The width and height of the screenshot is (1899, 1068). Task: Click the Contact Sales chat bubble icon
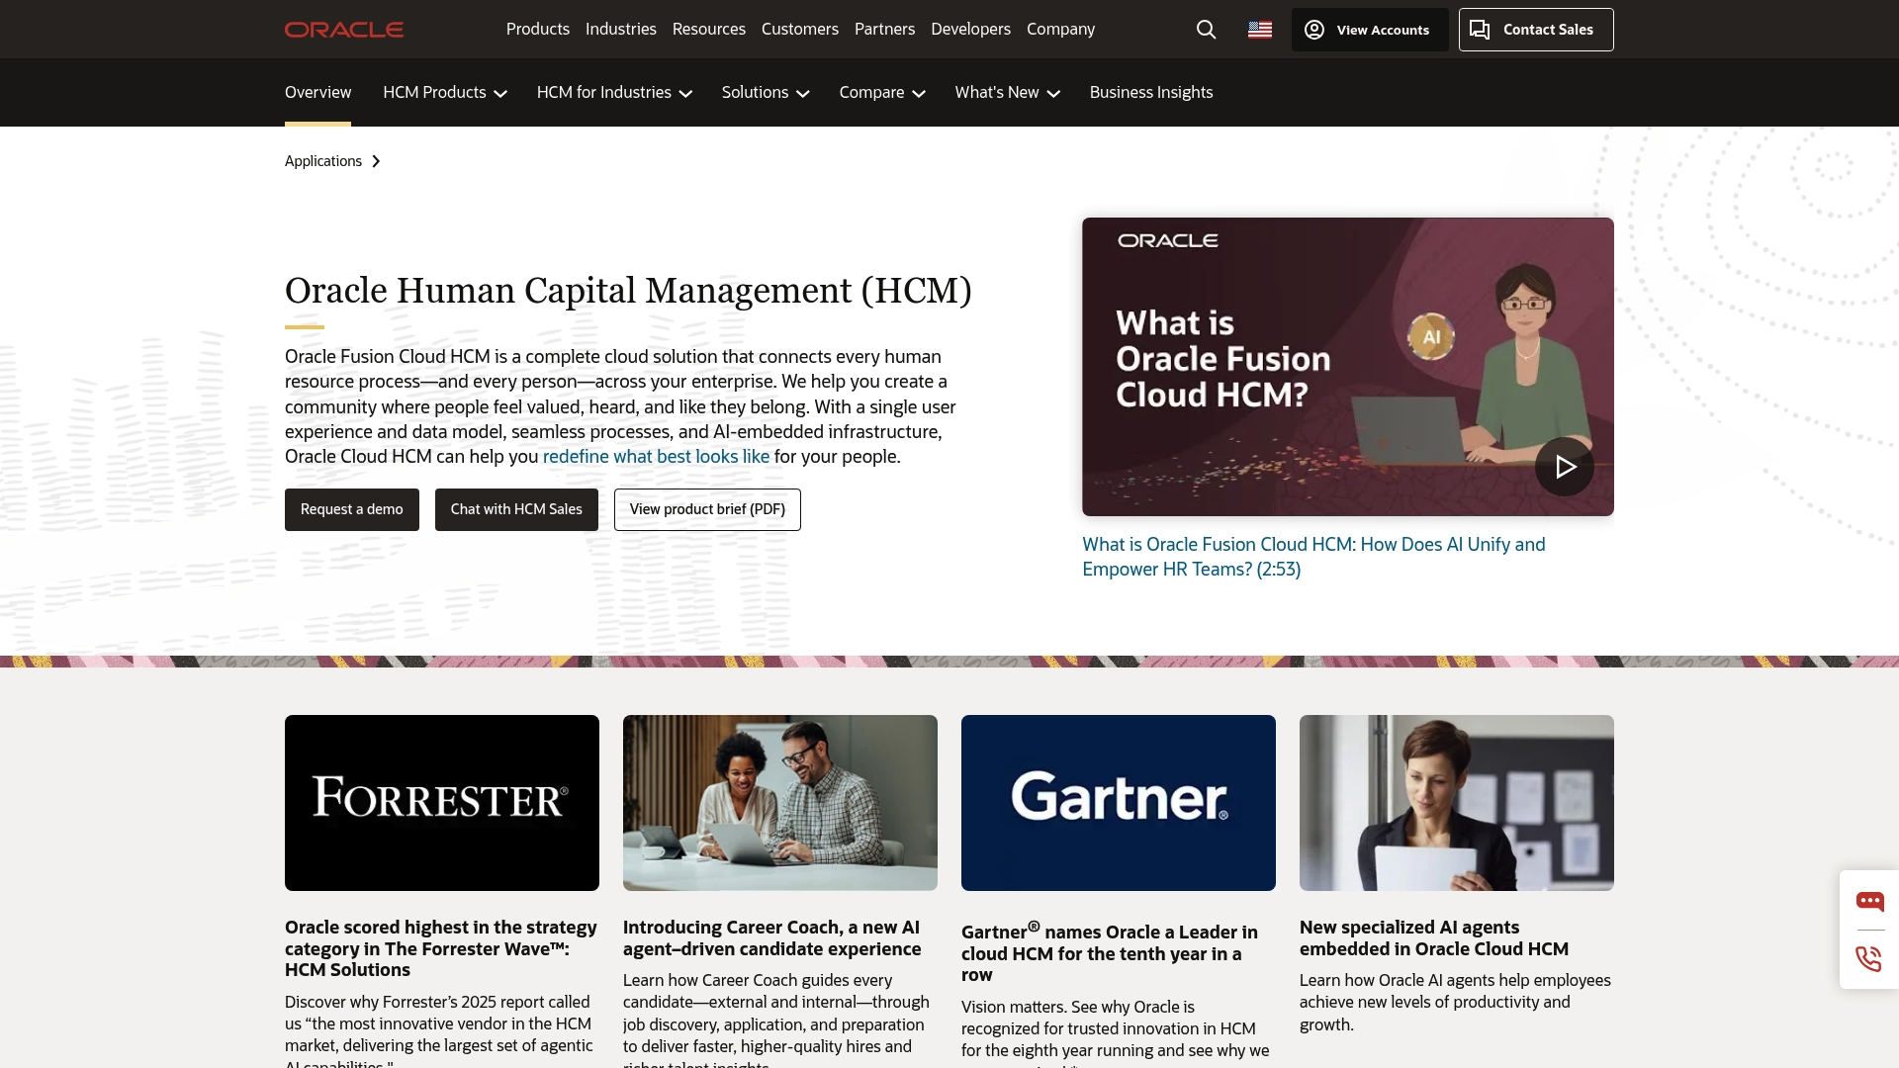click(1481, 29)
